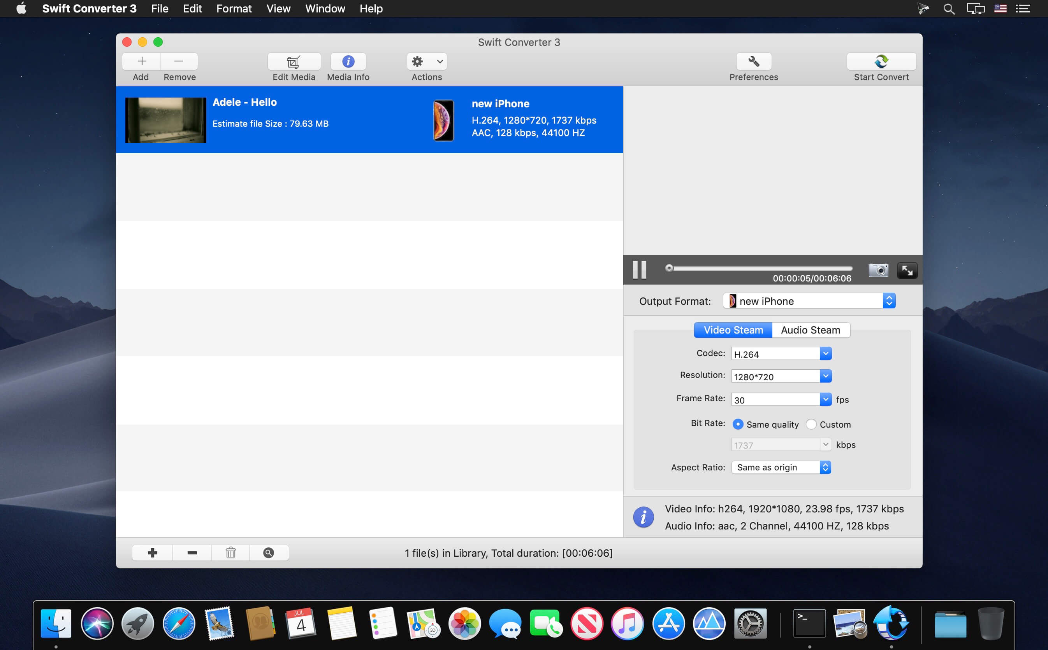The width and height of the screenshot is (1048, 650).
Task: Click the Video Info h264 1920*1080 line
Action: 784,509
